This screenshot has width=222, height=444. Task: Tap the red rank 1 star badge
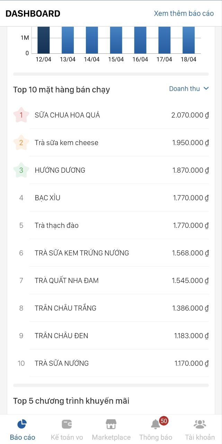click(x=21, y=115)
